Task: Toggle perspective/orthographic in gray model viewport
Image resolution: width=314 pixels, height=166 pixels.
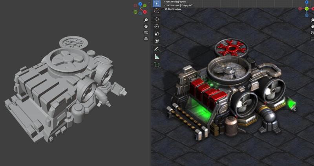Action: [x=146, y=39]
